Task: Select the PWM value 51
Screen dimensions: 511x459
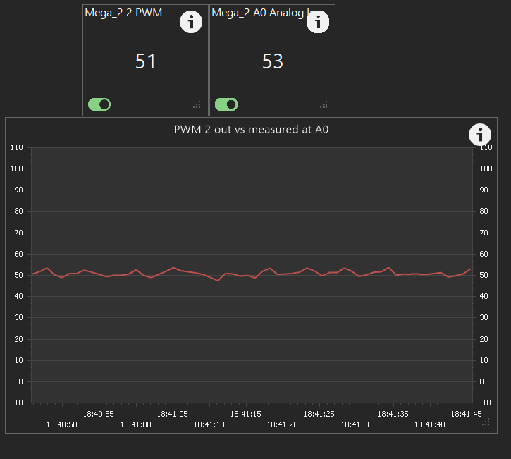Action: pyautogui.click(x=146, y=61)
